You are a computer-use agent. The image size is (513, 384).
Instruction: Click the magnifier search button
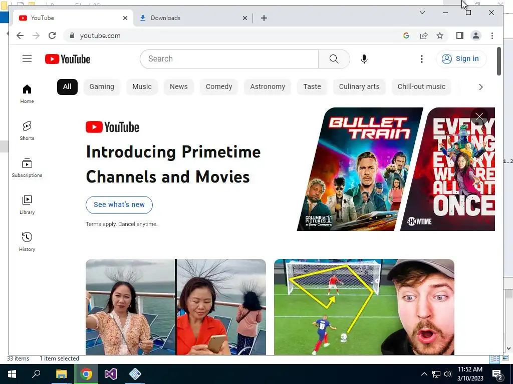[334, 59]
